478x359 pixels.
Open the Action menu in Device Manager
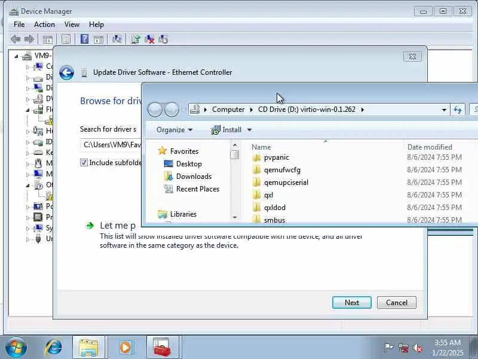pos(44,25)
